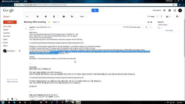This screenshot has width=185, height=104.
Task: Open Hangouts conversations icon
Action: click(x=12, y=99)
